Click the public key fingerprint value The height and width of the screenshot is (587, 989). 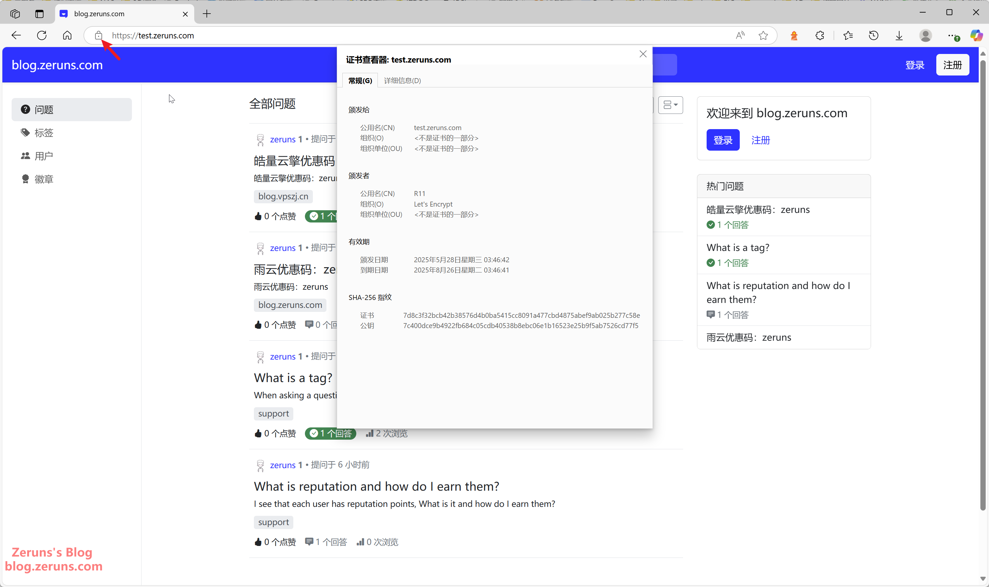click(x=521, y=325)
